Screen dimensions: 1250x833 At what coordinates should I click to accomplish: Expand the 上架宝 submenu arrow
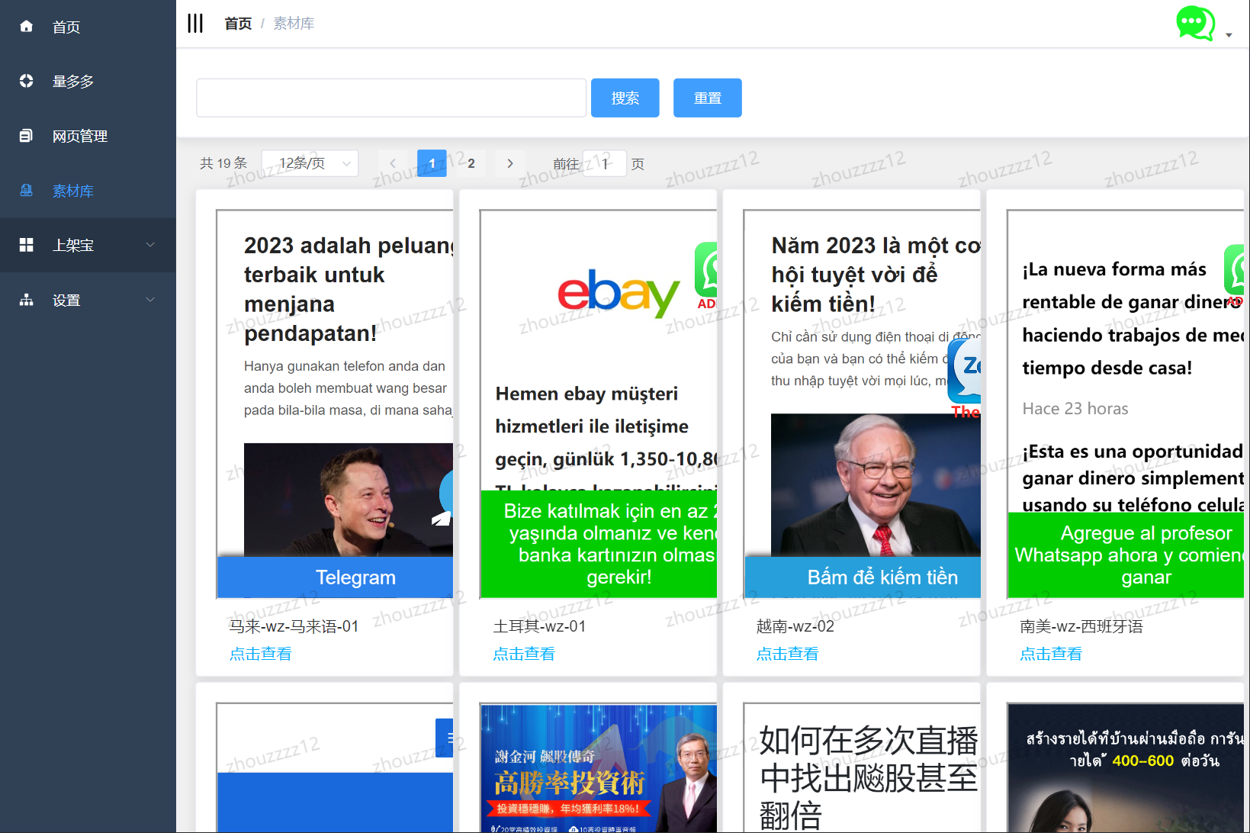[x=150, y=245]
